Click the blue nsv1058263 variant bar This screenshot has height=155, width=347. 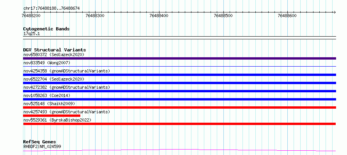(x=179, y=99)
